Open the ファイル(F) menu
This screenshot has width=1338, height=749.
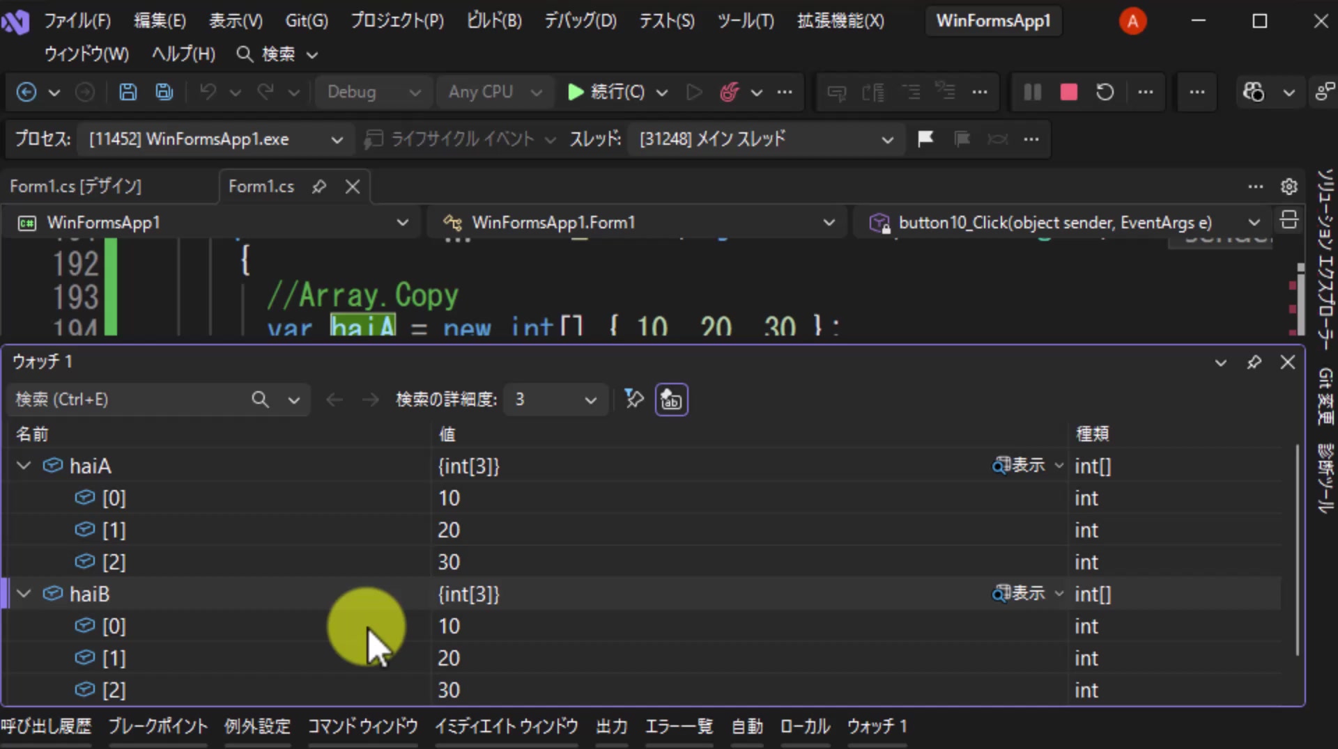tap(77, 20)
